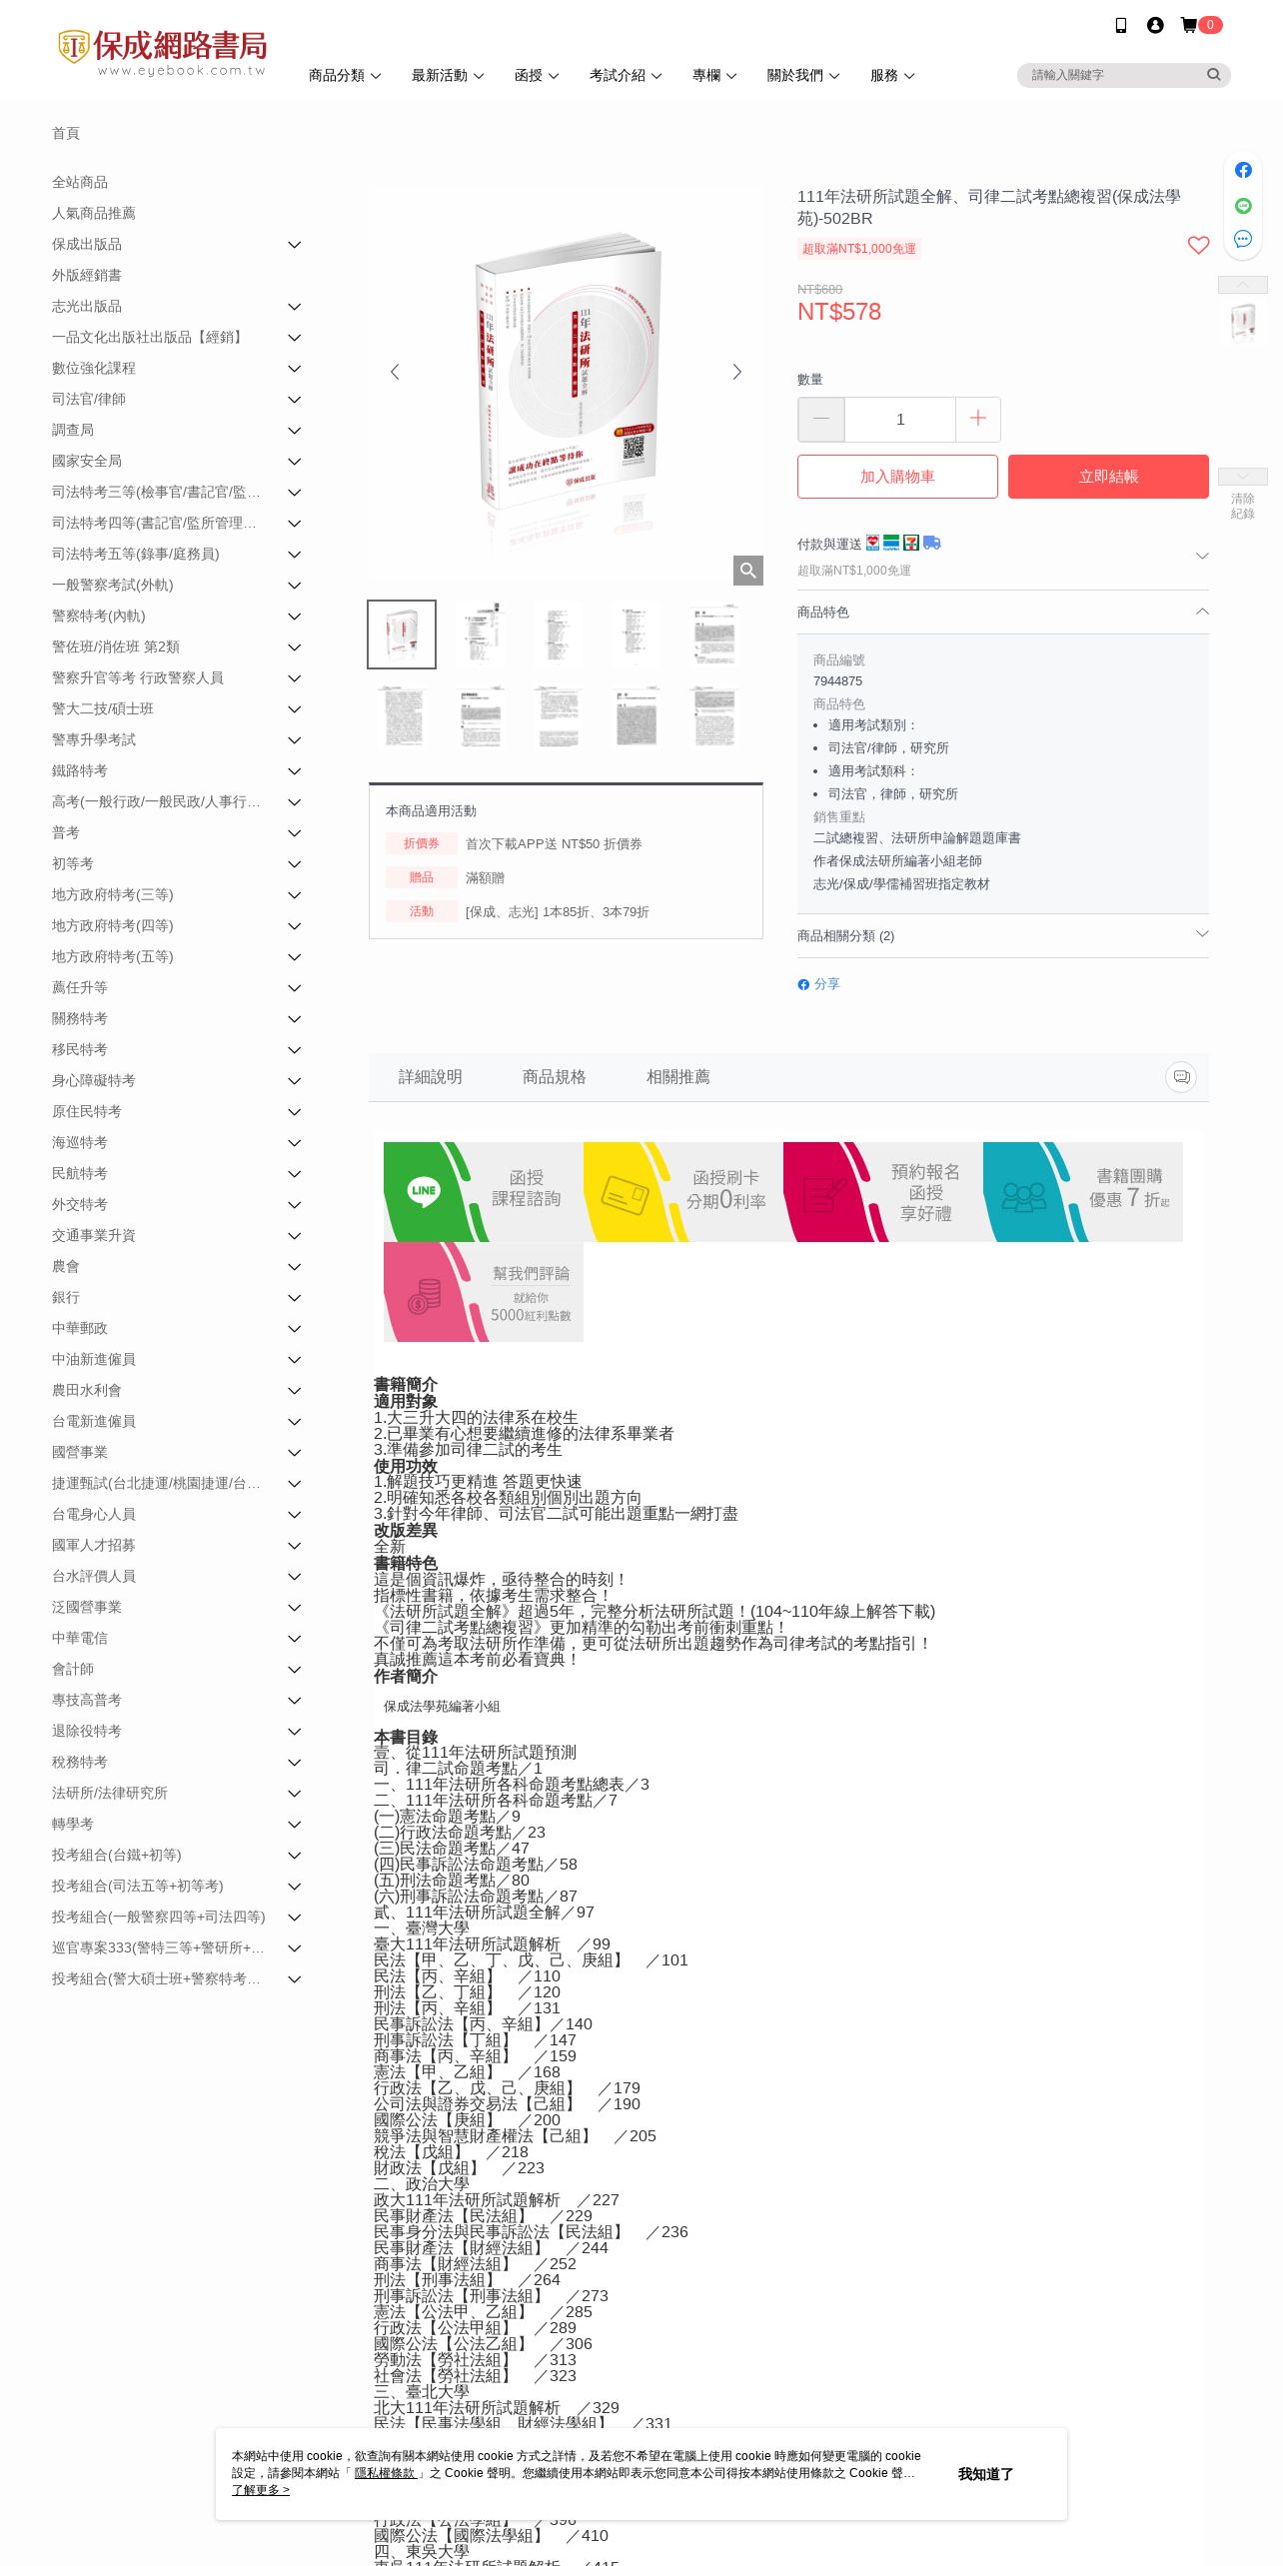Open LINE 函授課程諮詢 banner
1283x2566 pixels.
pos(484,1192)
